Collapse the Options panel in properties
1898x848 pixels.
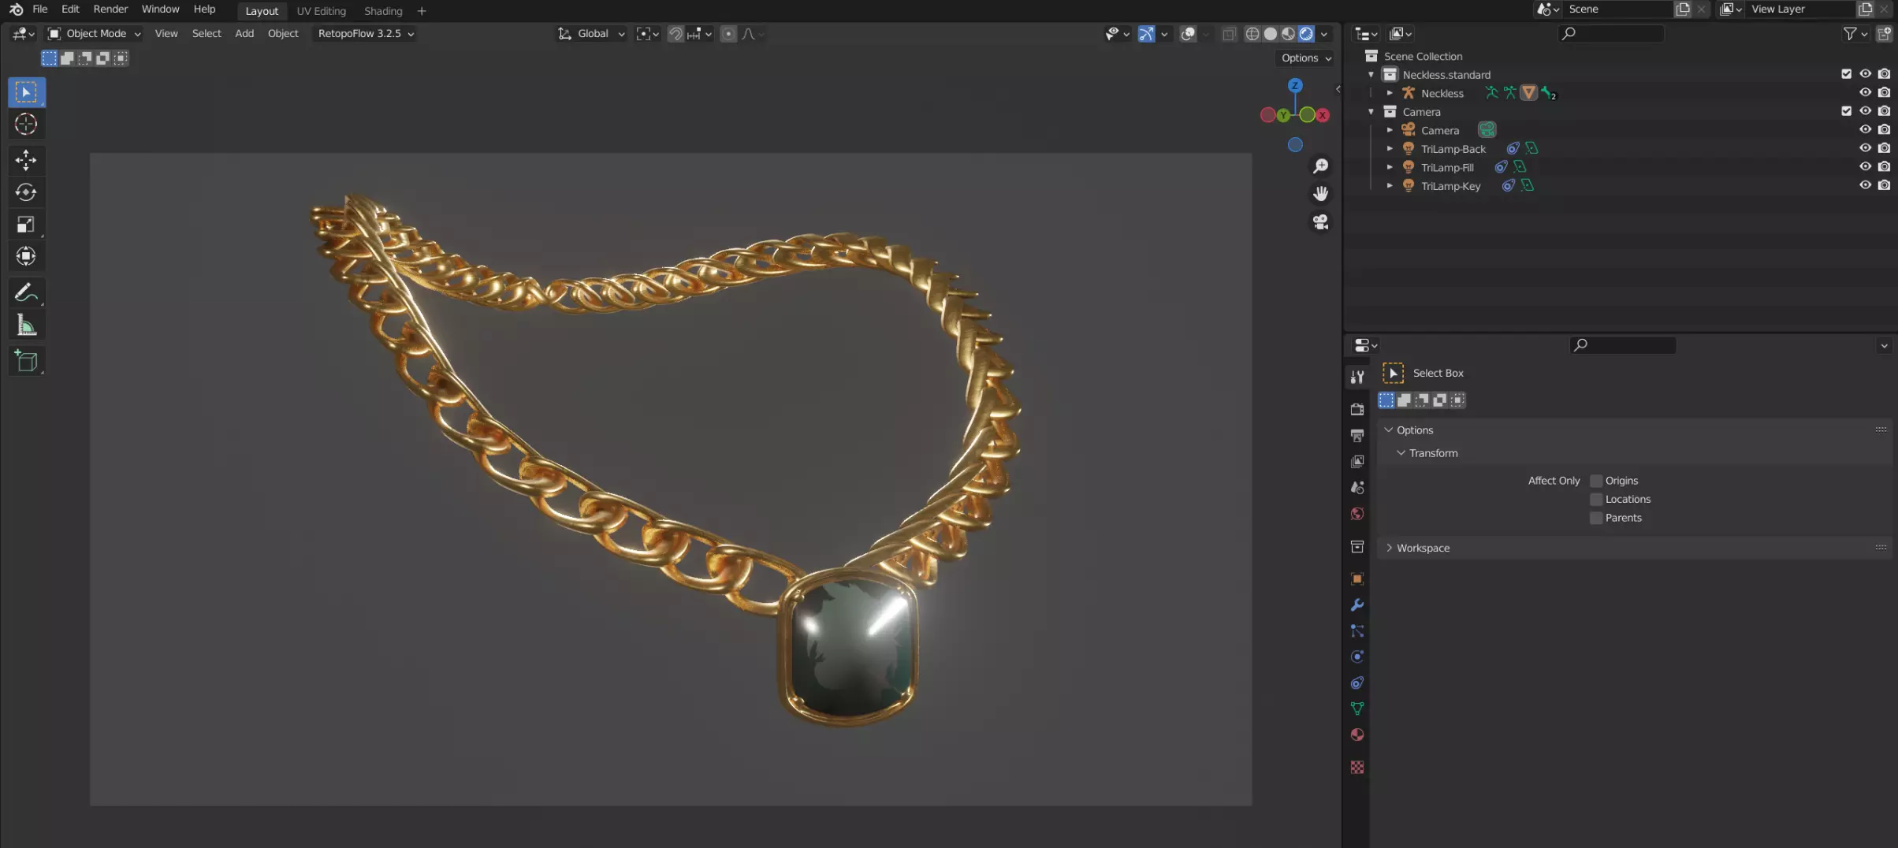(x=1389, y=430)
